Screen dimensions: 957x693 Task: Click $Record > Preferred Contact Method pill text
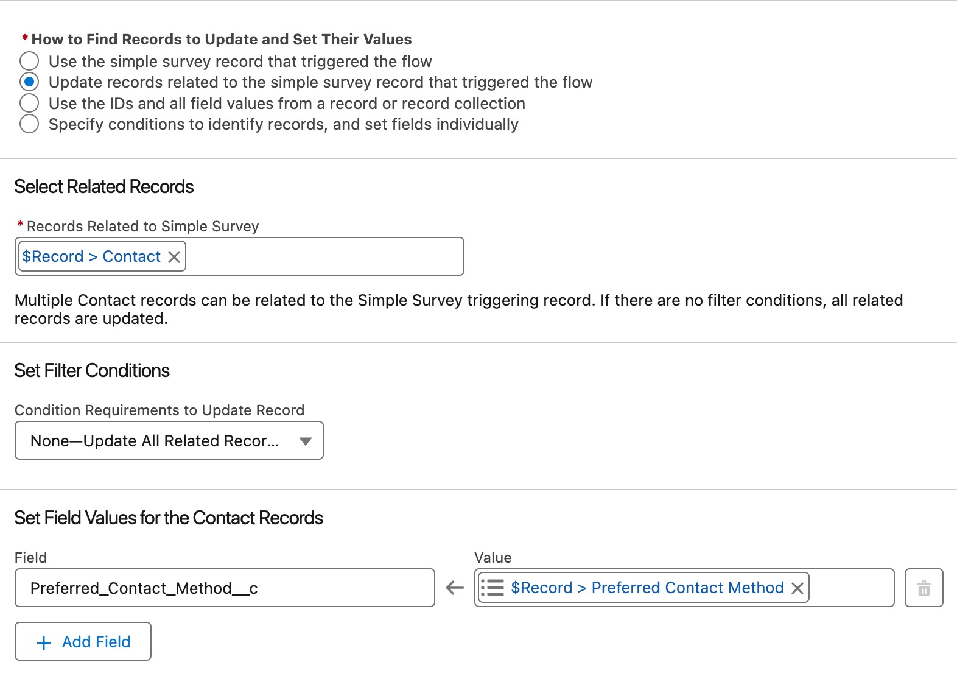[647, 588]
